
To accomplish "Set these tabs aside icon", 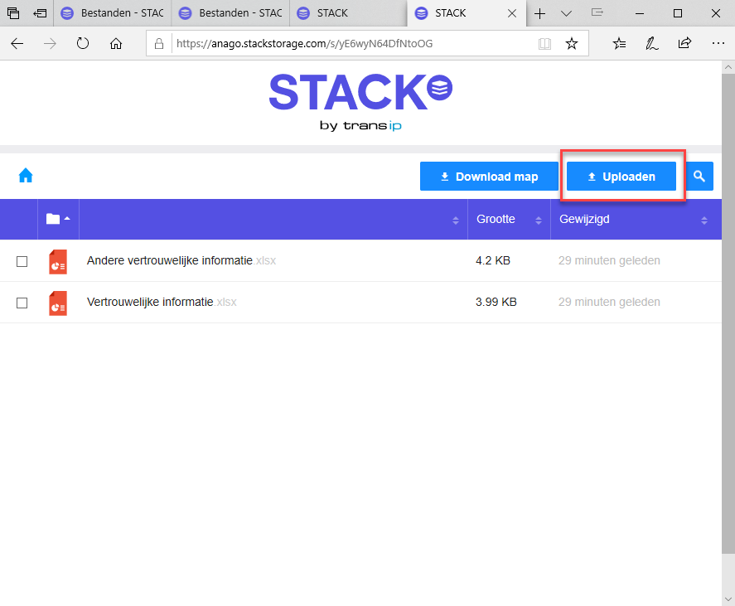I will click(x=40, y=13).
